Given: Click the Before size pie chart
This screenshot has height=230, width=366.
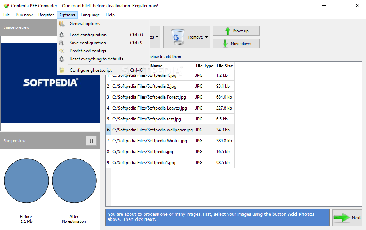Looking at the screenshot, I should (26, 181).
